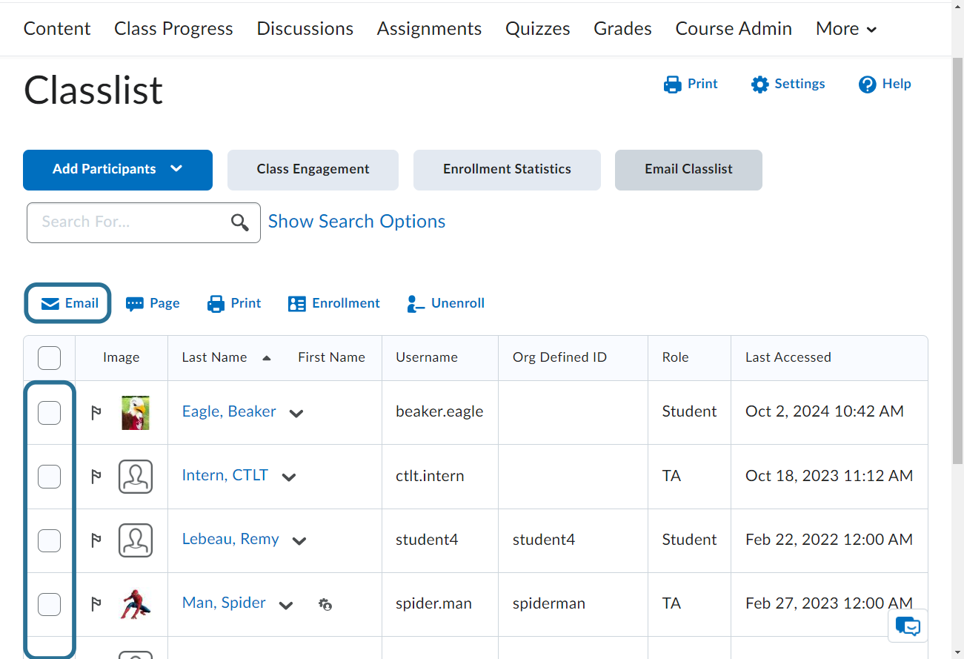Go to the Content tab

click(57, 29)
